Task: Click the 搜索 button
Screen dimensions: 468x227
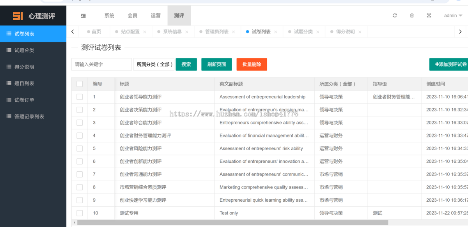Action: [186, 64]
